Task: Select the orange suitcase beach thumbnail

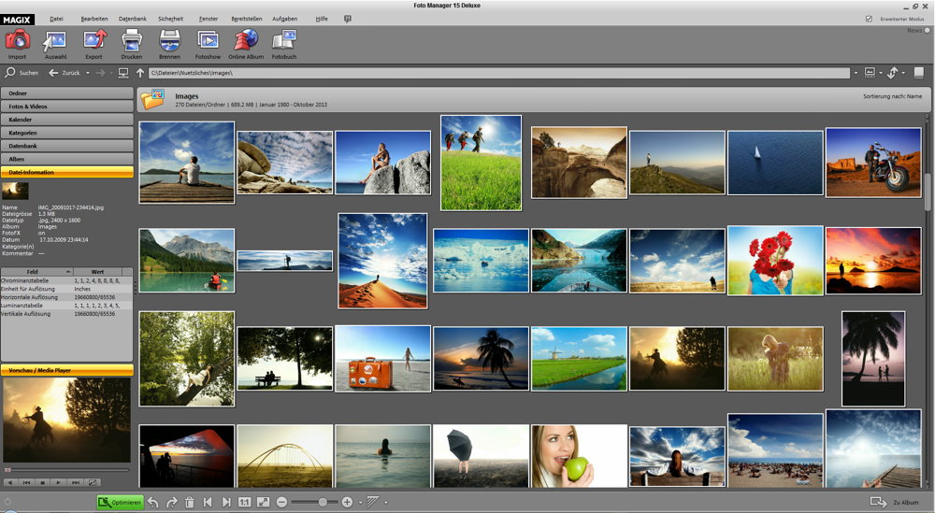Action: click(382, 358)
